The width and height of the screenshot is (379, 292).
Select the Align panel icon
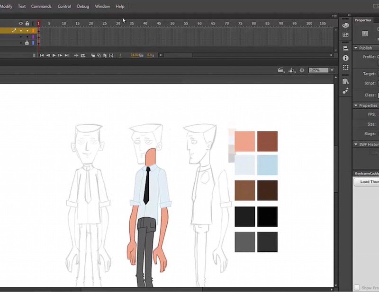click(345, 49)
